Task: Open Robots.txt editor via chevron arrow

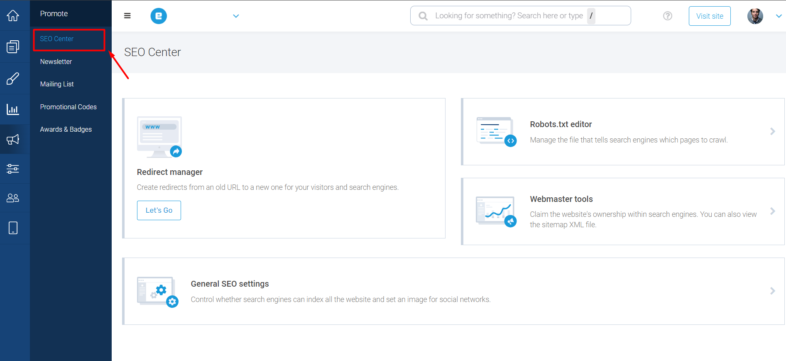Action: click(x=773, y=131)
